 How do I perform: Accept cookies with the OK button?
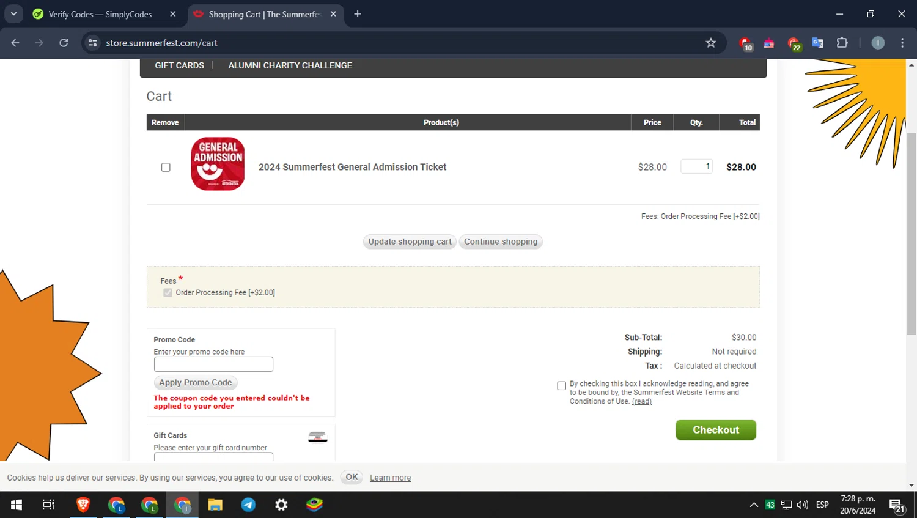(352, 477)
